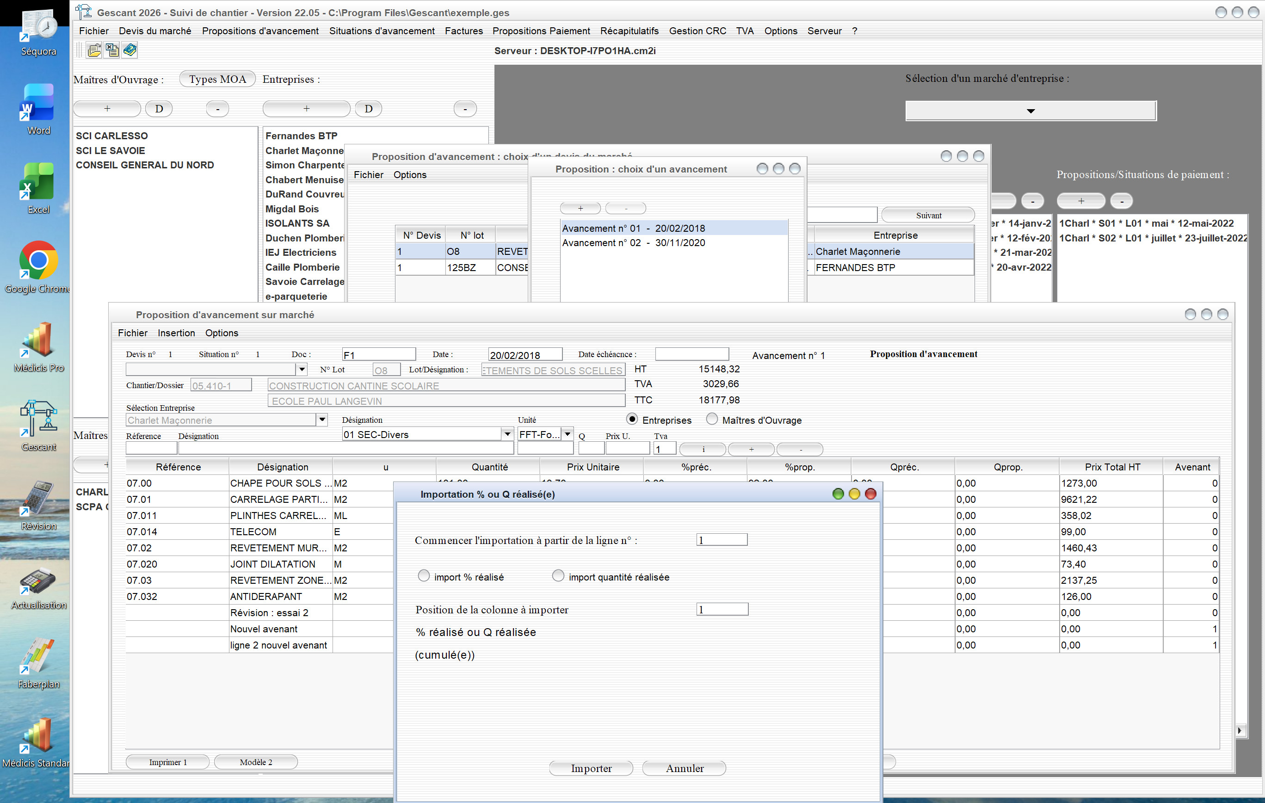Open Situations d'avancement menu
This screenshot has width=1265, height=803.
pyautogui.click(x=382, y=31)
